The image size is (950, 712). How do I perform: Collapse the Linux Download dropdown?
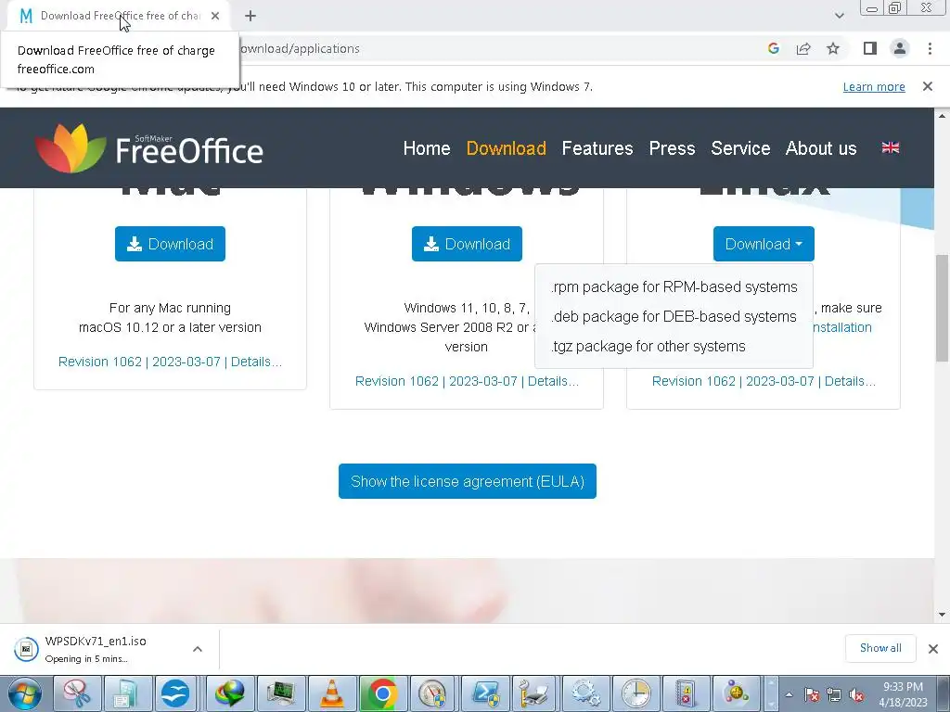[x=764, y=244]
